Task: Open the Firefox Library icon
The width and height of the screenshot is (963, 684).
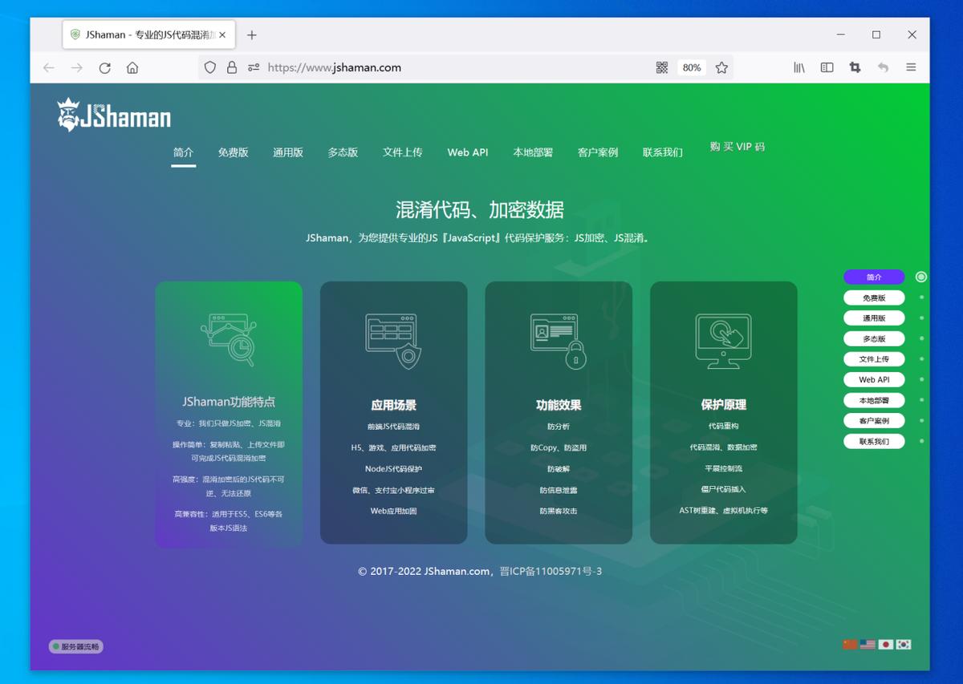Action: (x=798, y=67)
